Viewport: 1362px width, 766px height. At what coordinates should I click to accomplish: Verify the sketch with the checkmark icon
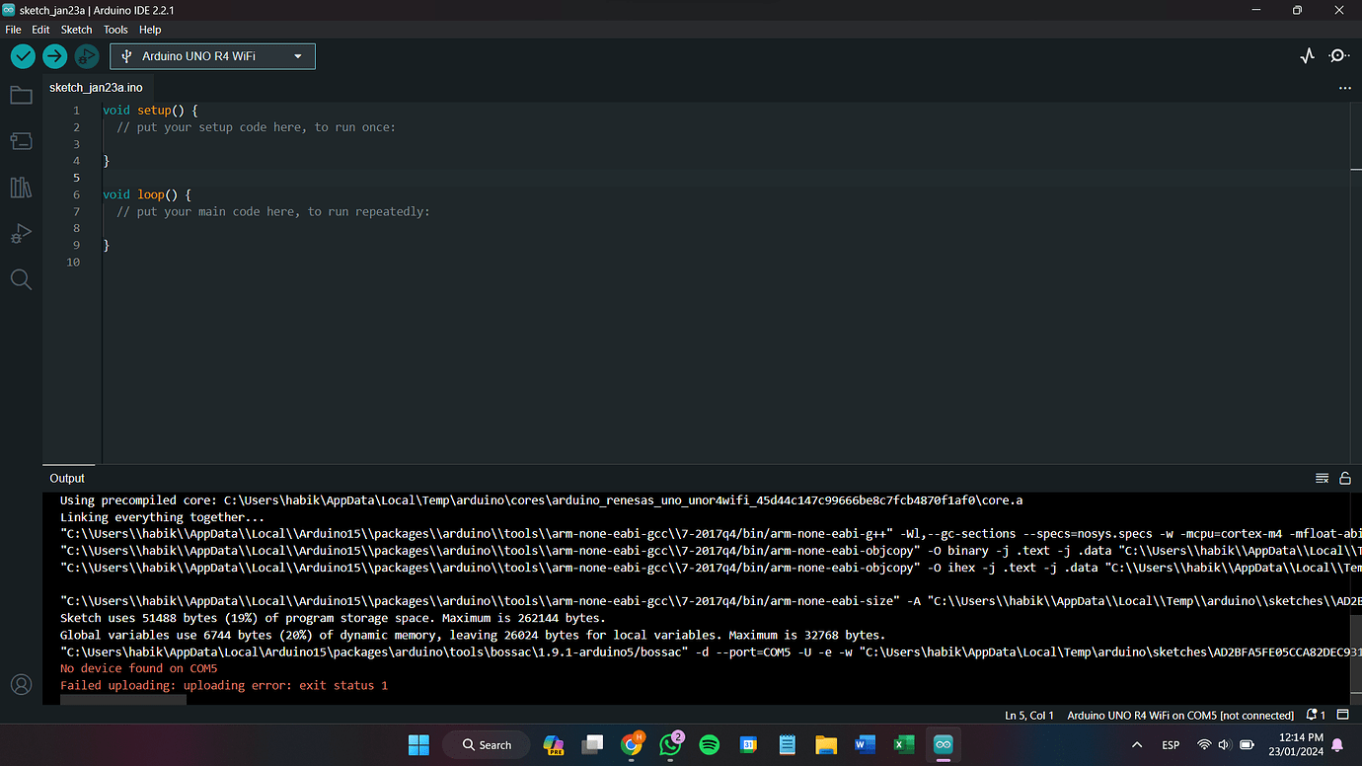[22, 56]
